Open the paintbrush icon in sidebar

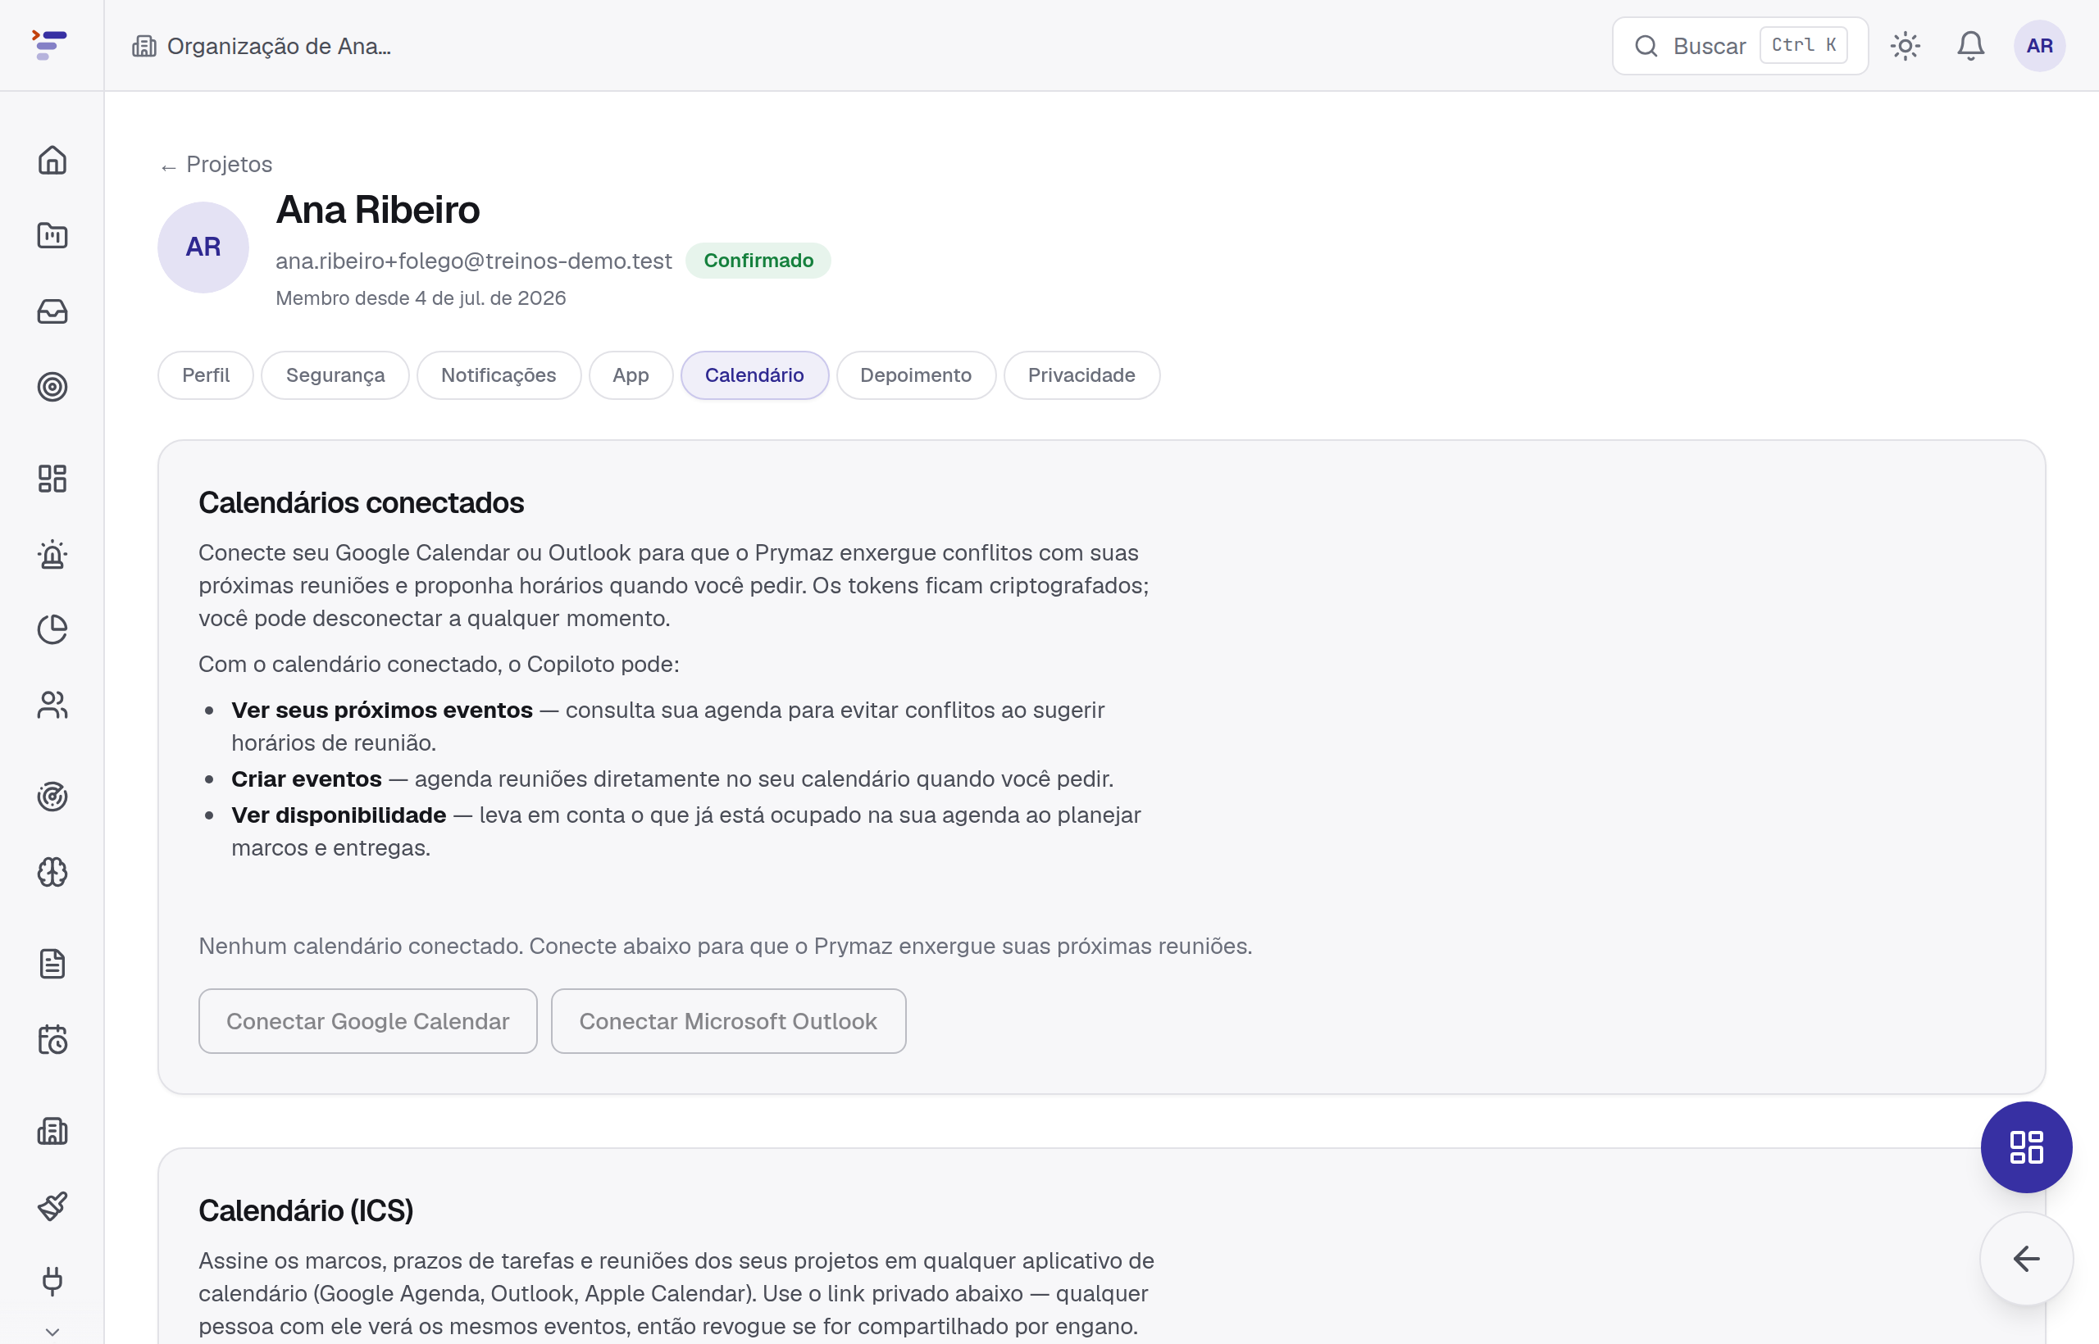(x=52, y=1206)
